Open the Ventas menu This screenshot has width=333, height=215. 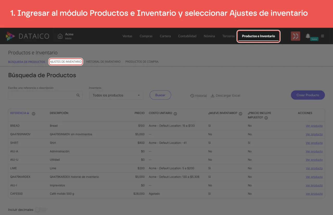coord(127,36)
